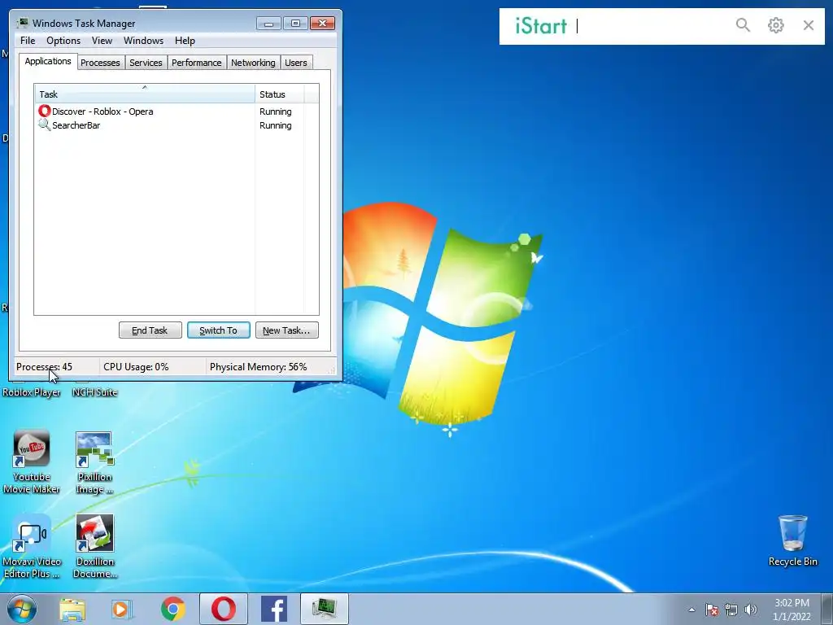This screenshot has width=833, height=625.
Task: Open Pixillion Image desktop shortcut
Action: click(x=94, y=462)
